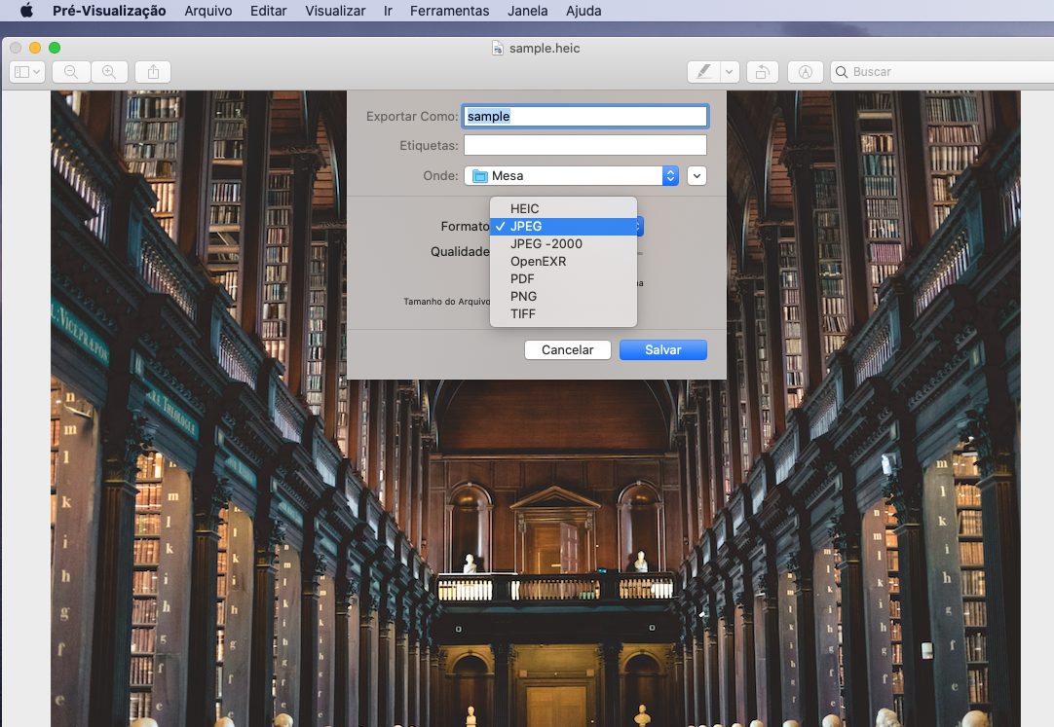Click the Exportar Como name field
The height and width of the screenshot is (727, 1054).
coord(584,116)
